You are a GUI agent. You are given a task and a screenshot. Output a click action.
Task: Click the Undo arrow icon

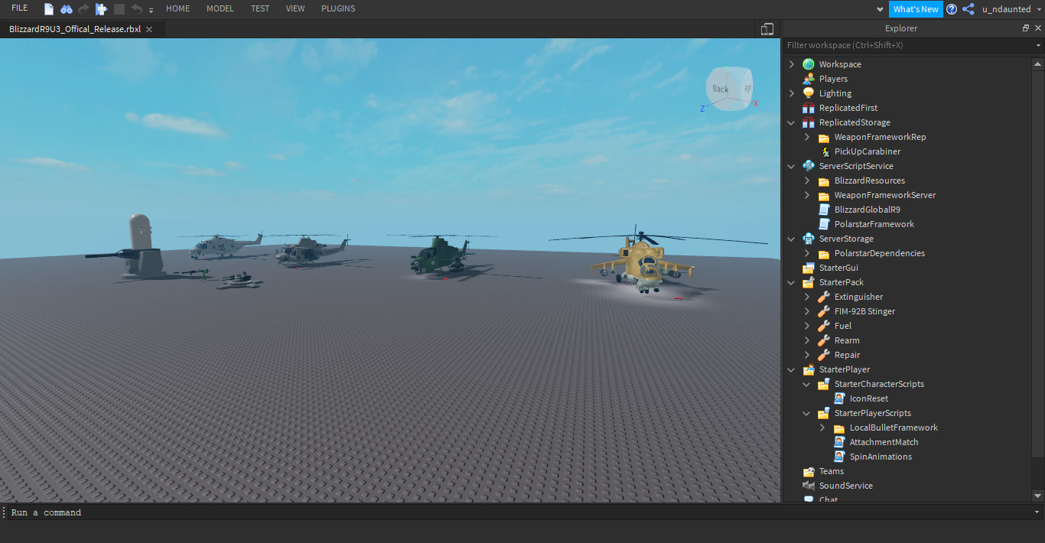coord(137,9)
